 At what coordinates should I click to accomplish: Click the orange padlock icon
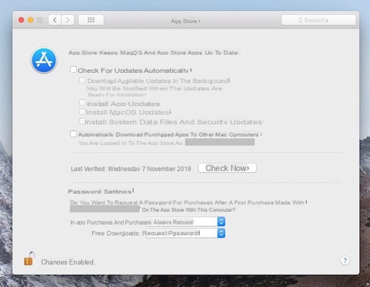tap(30, 258)
